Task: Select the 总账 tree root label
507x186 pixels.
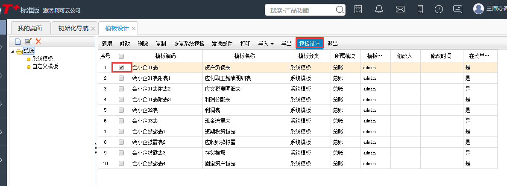Action: coord(29,51)
